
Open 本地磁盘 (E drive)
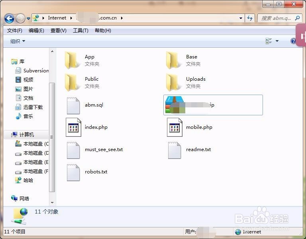(32, 162)
